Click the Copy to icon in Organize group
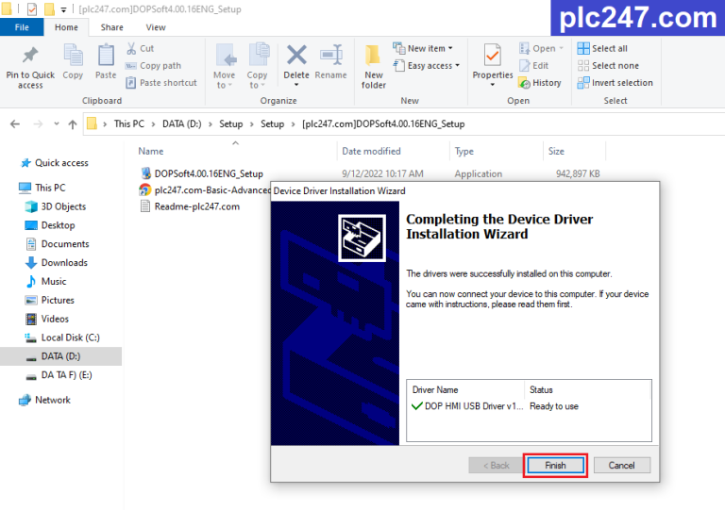The image size is (725, 510). click(259, 56)
